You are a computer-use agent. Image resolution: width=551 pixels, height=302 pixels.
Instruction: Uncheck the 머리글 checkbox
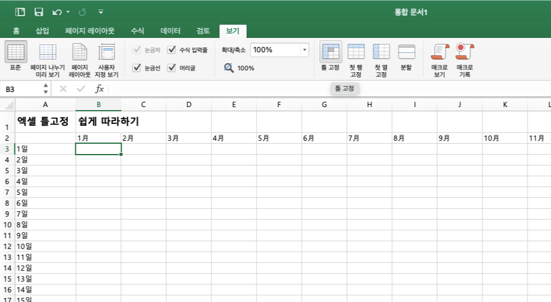172,67
